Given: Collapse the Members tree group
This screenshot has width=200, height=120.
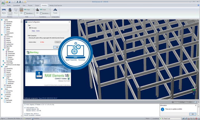Looking at the screenshot, I should [x=2, y=35].
